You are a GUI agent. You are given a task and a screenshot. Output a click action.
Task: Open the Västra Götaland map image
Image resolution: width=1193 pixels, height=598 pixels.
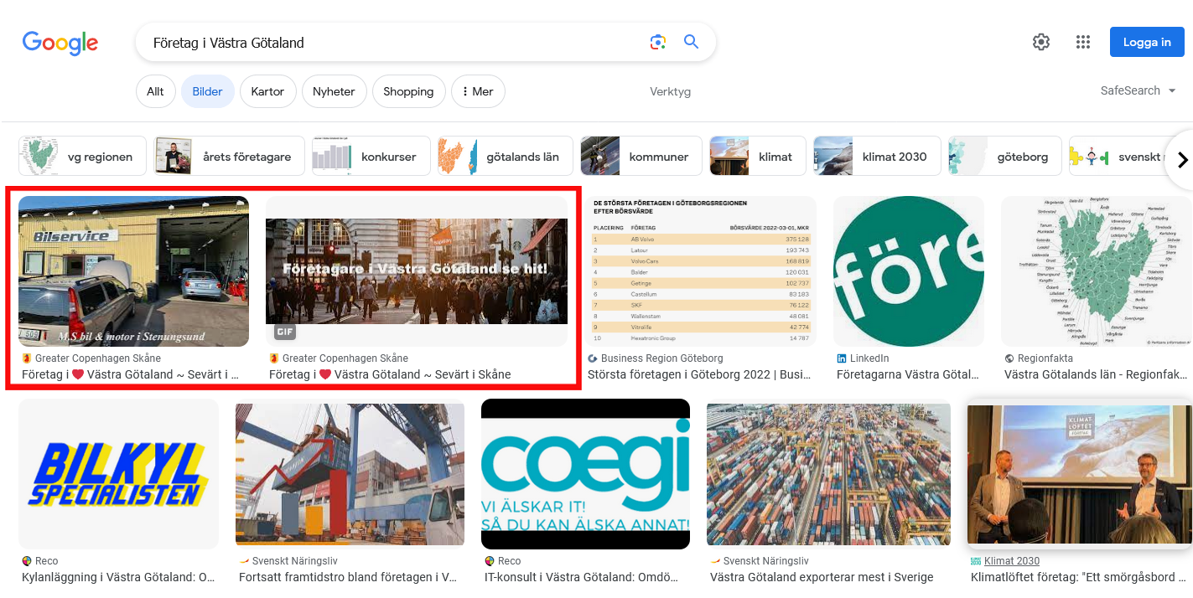click(1097, 271)
